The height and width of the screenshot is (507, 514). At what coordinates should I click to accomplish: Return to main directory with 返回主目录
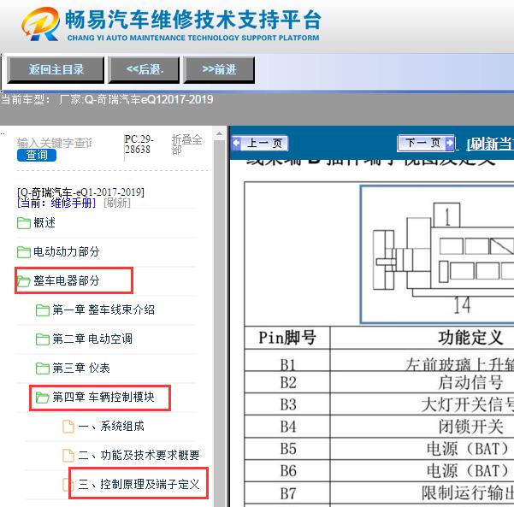tap(56, 69)
